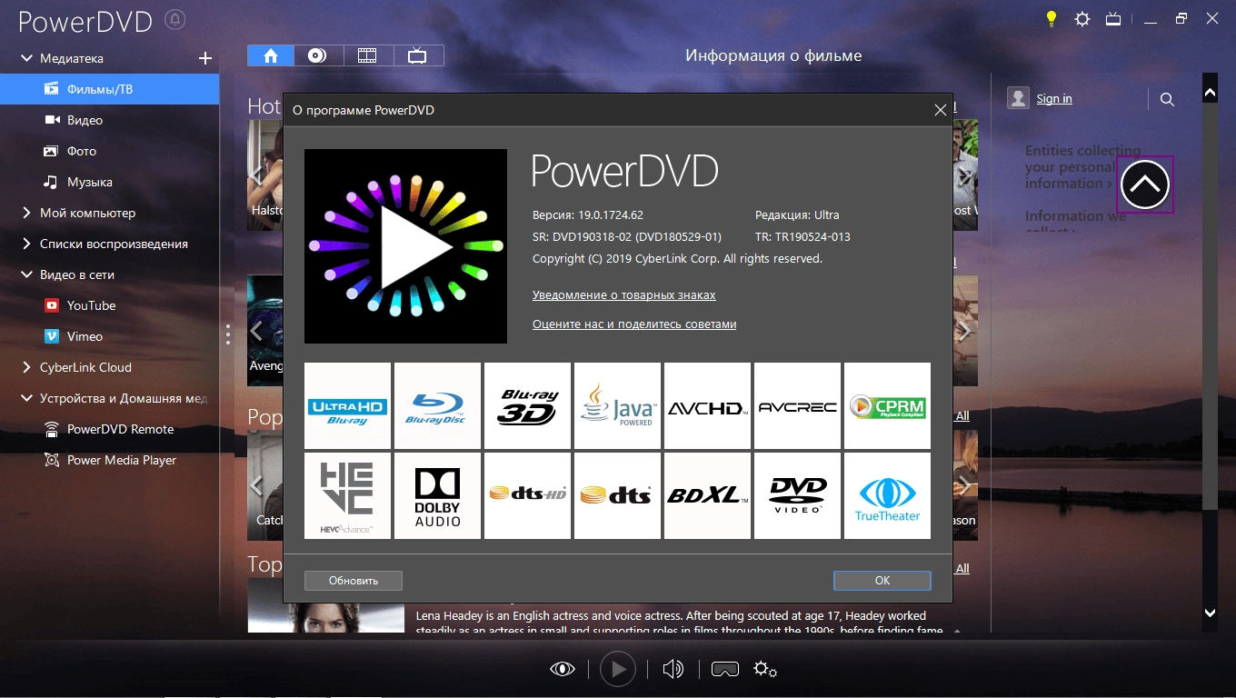This screenshot has height=698, width=1236.
Task: Click the PowerDVD play logo image
Action: point(405,246)
